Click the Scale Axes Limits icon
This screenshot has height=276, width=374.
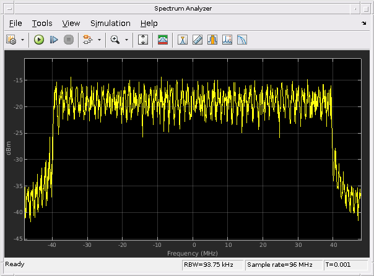pos(143,40)
